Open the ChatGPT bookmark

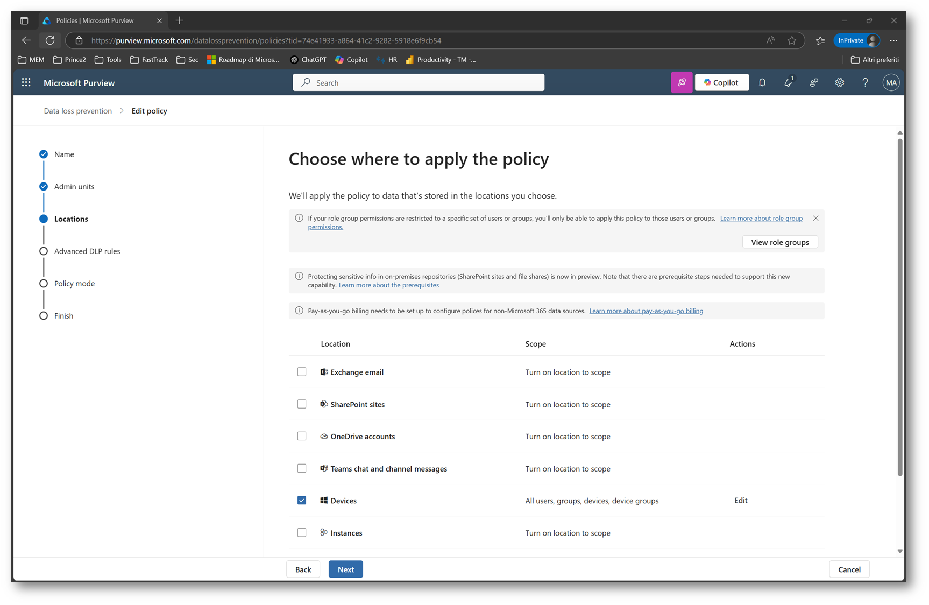click(x=308, y=60)
